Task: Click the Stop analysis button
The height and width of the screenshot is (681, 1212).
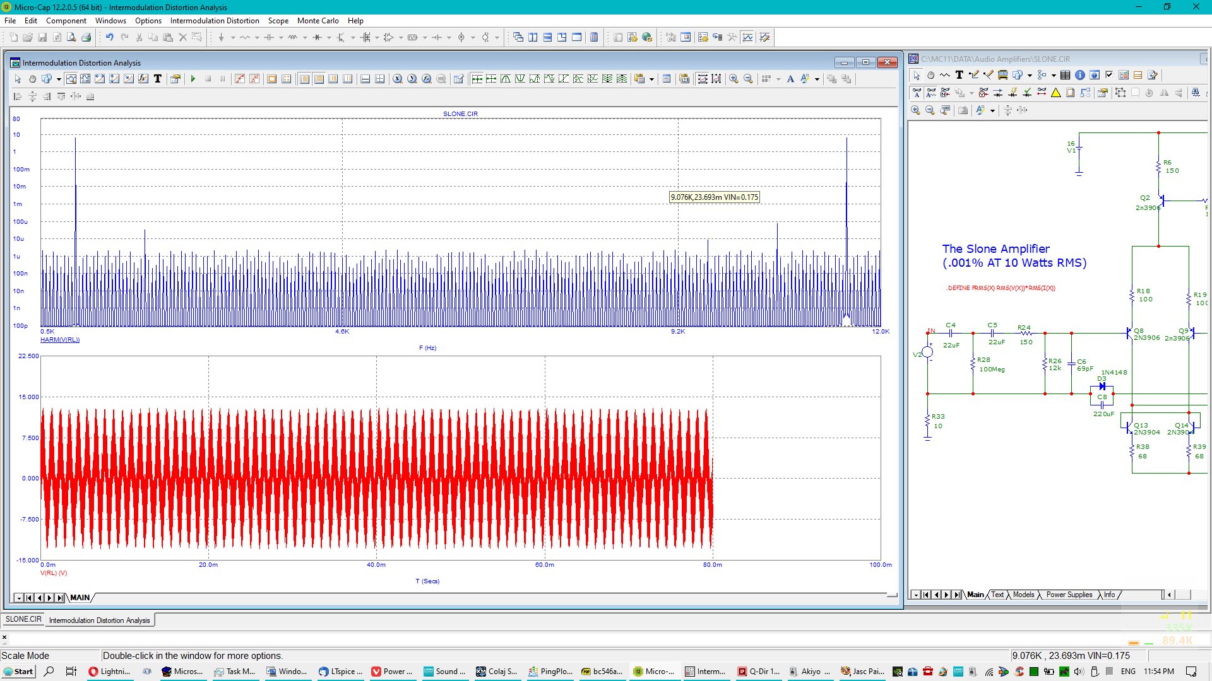Action: click(x=208, y=79)
